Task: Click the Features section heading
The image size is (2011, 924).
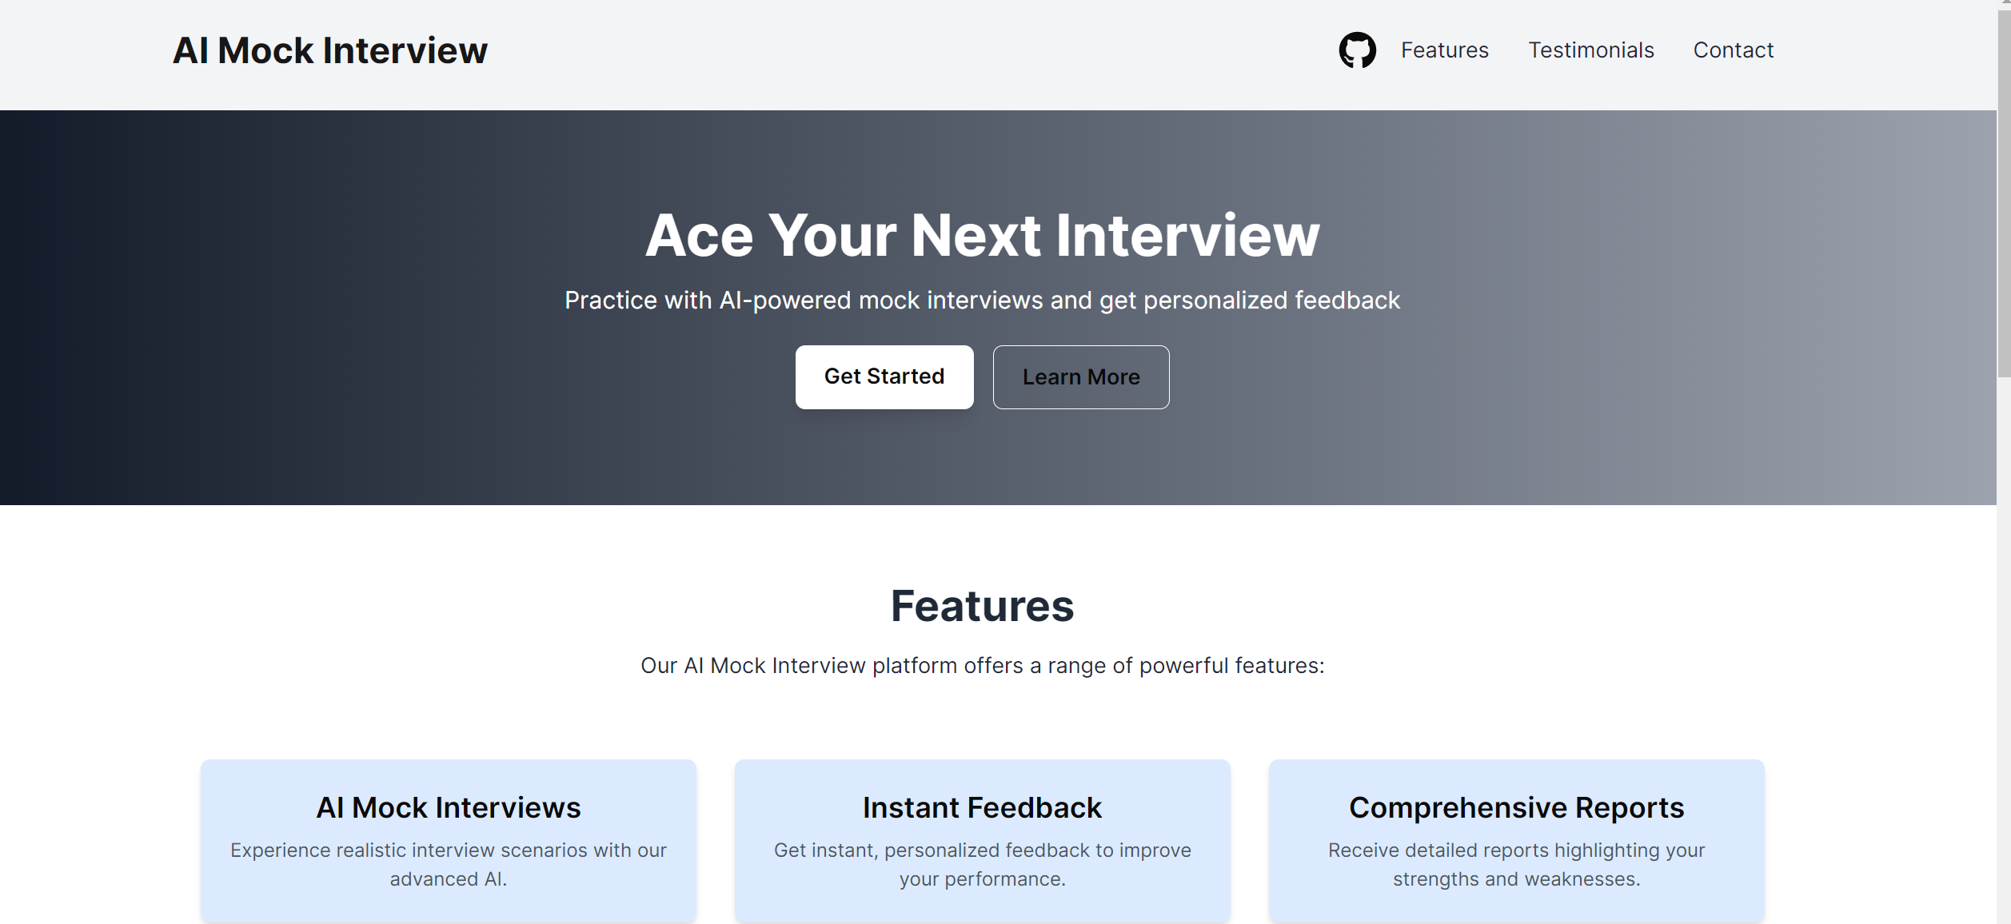Action: tap(983, 607)
